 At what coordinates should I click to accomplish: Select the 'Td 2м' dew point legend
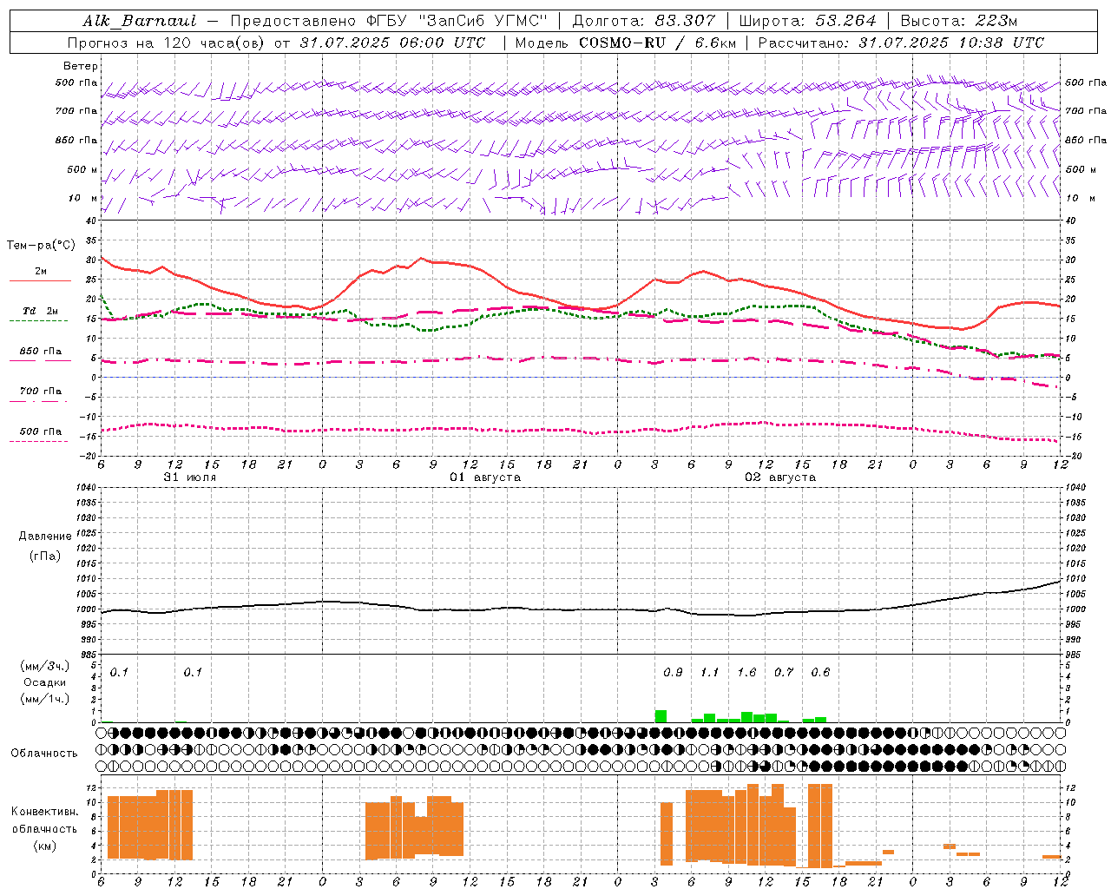40,311
